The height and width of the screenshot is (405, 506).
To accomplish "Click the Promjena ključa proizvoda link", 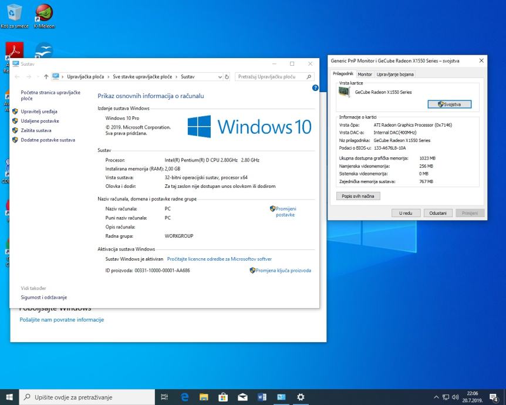I will point(284,271).
